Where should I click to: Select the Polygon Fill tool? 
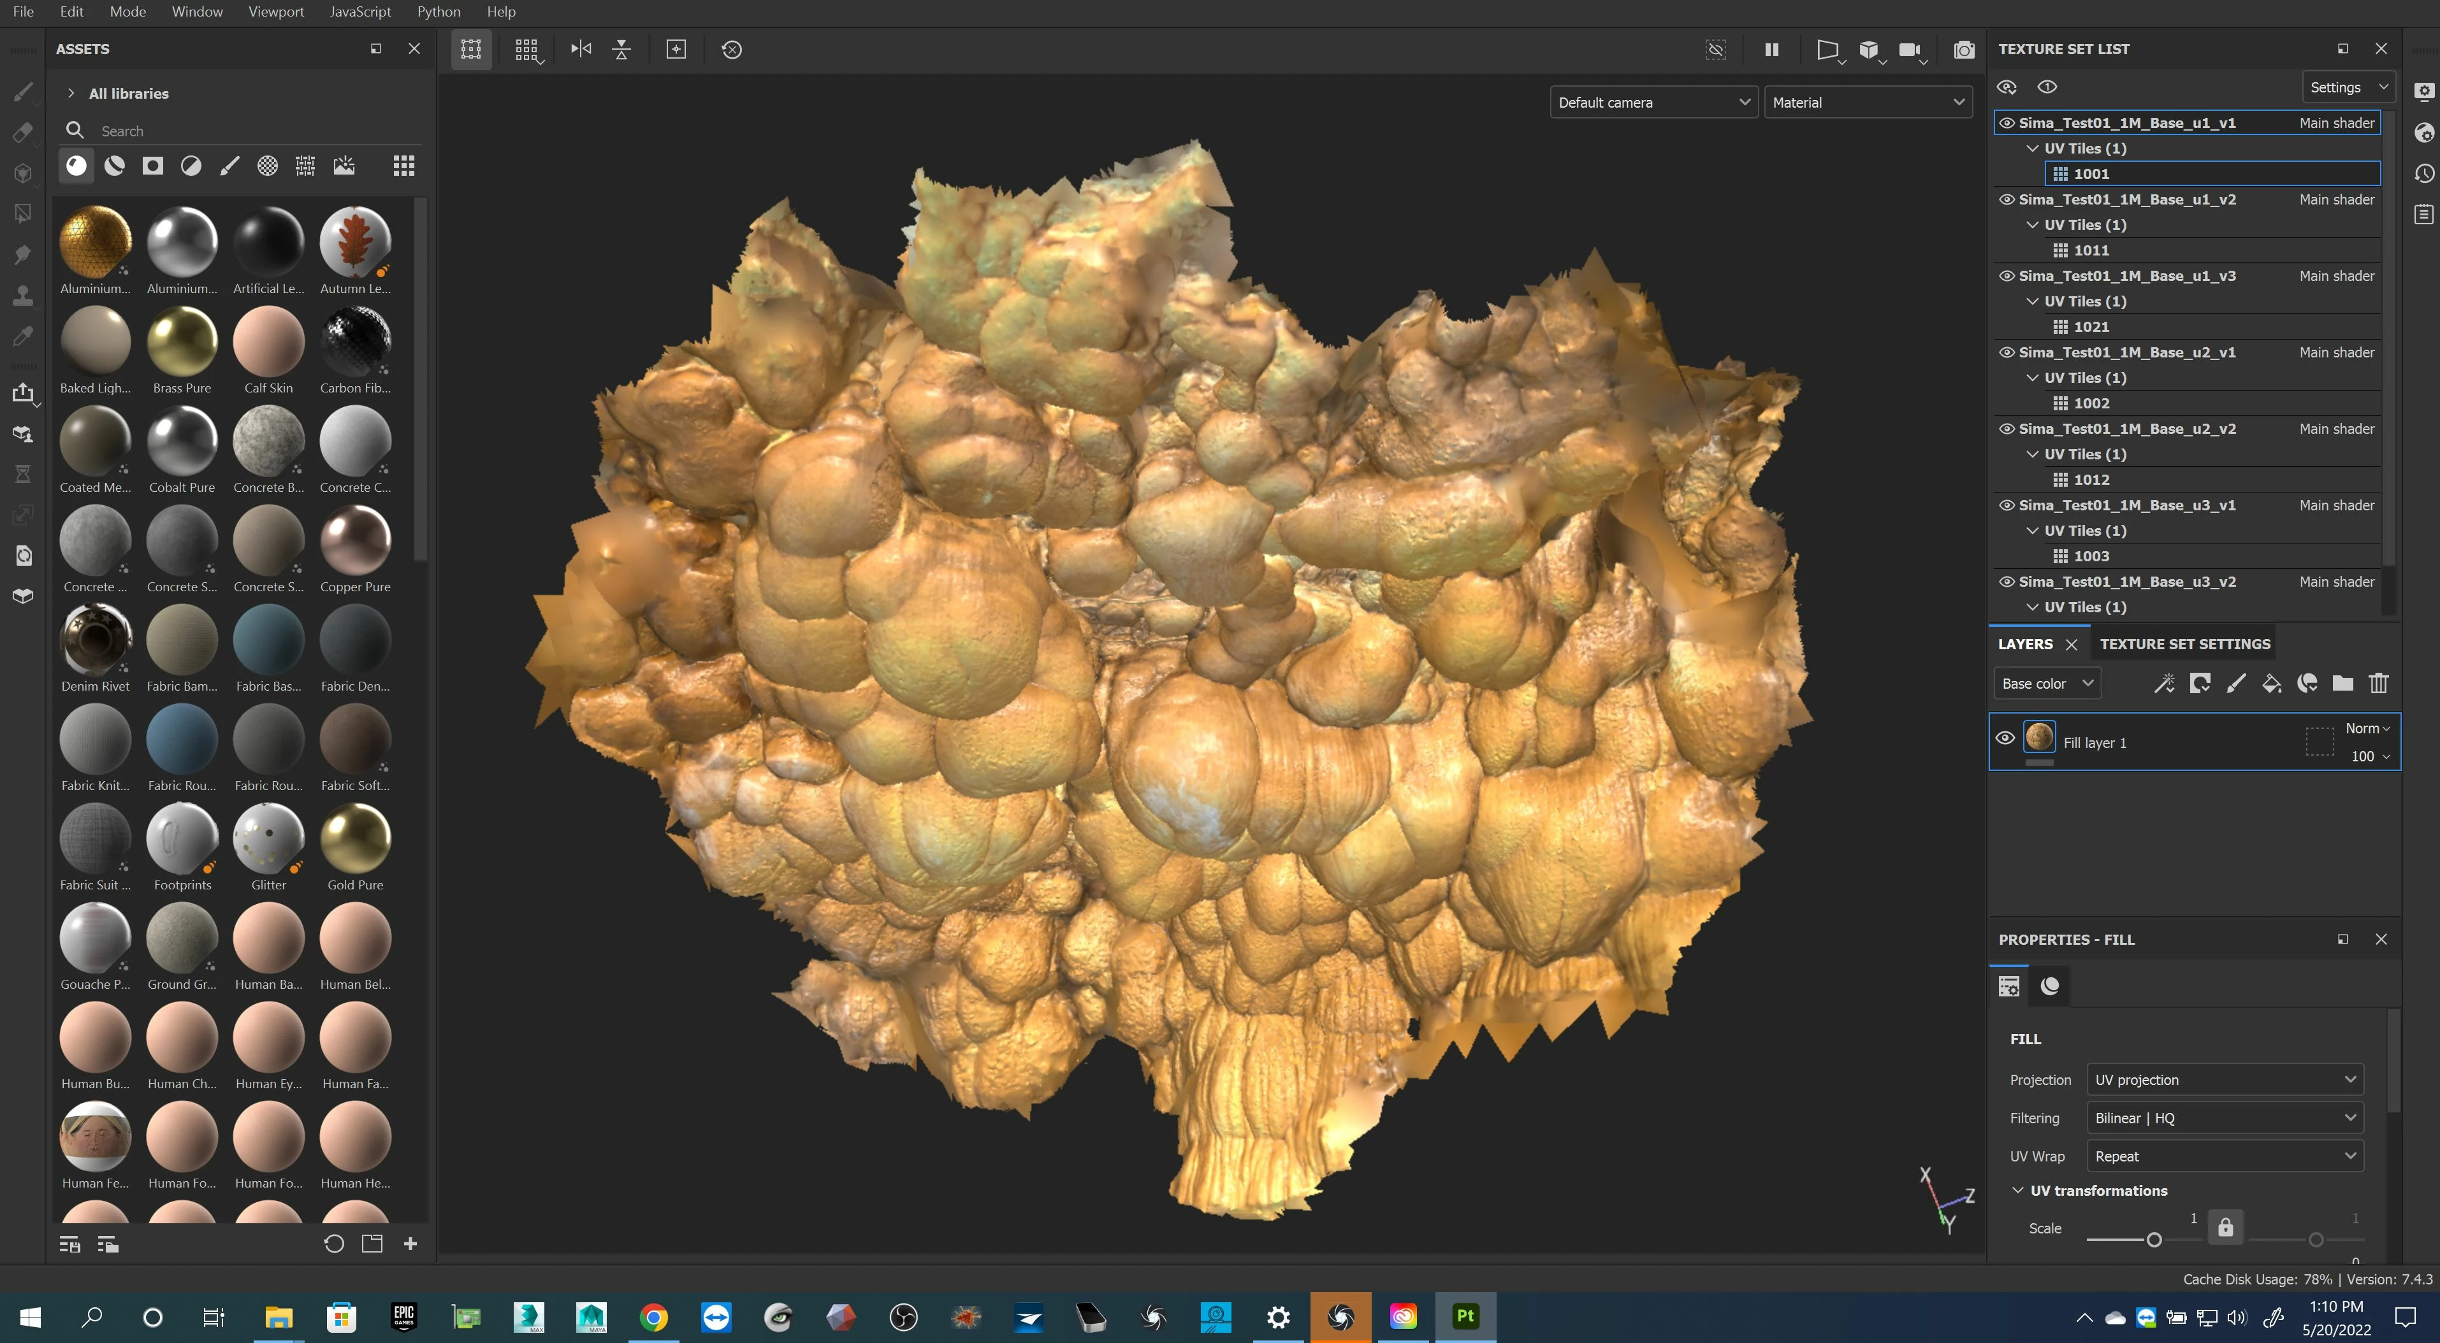click(23, 214)
